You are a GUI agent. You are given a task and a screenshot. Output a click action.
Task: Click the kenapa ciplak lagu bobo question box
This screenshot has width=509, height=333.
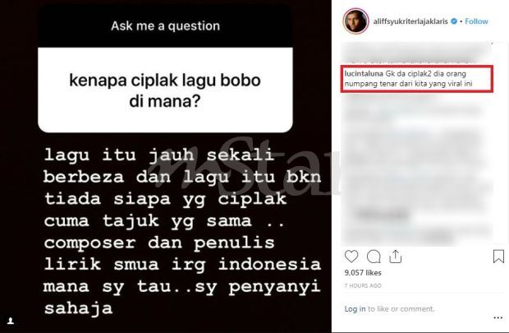(165, 90)
